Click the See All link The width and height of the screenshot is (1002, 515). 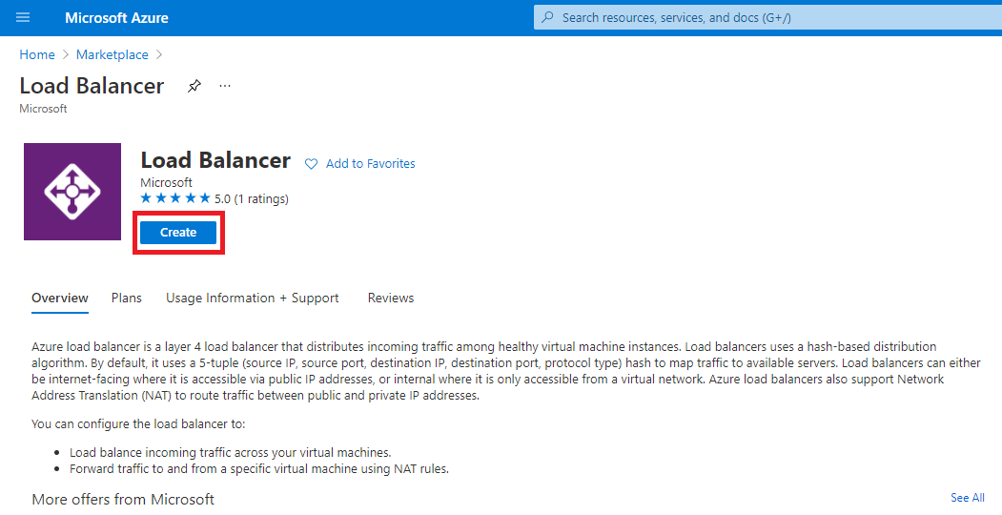[967, 498]
